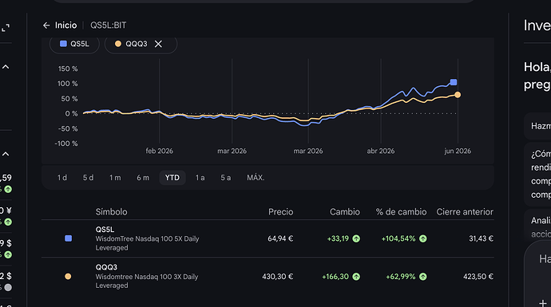The width and height of the screenshot is (551, 307).
Task: Click the blue QS5L endpoint marker on chart
Action: pyautogui.click(x=454, y=82)
